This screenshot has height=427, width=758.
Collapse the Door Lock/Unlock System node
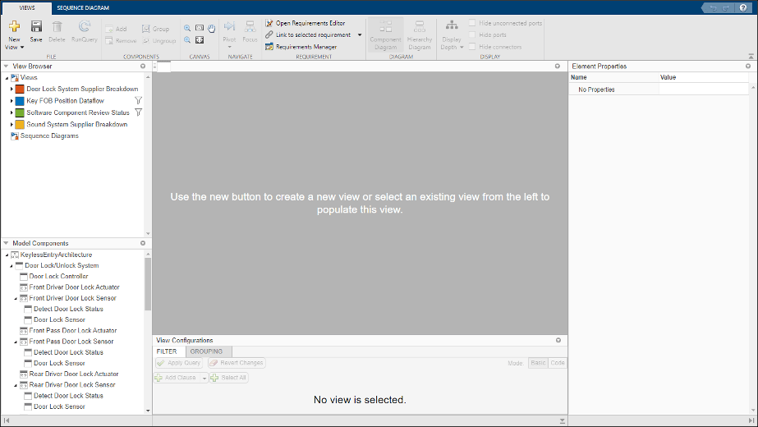(x=11, y=265)
